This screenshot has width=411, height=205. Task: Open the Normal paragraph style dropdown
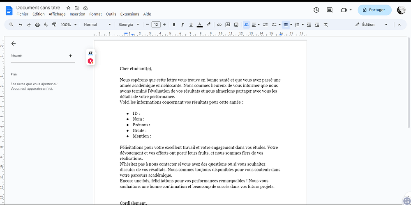(97, 25)
